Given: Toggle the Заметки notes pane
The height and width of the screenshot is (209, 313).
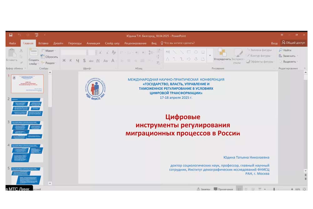Looking at the screenshot, I should pos(203,189).
